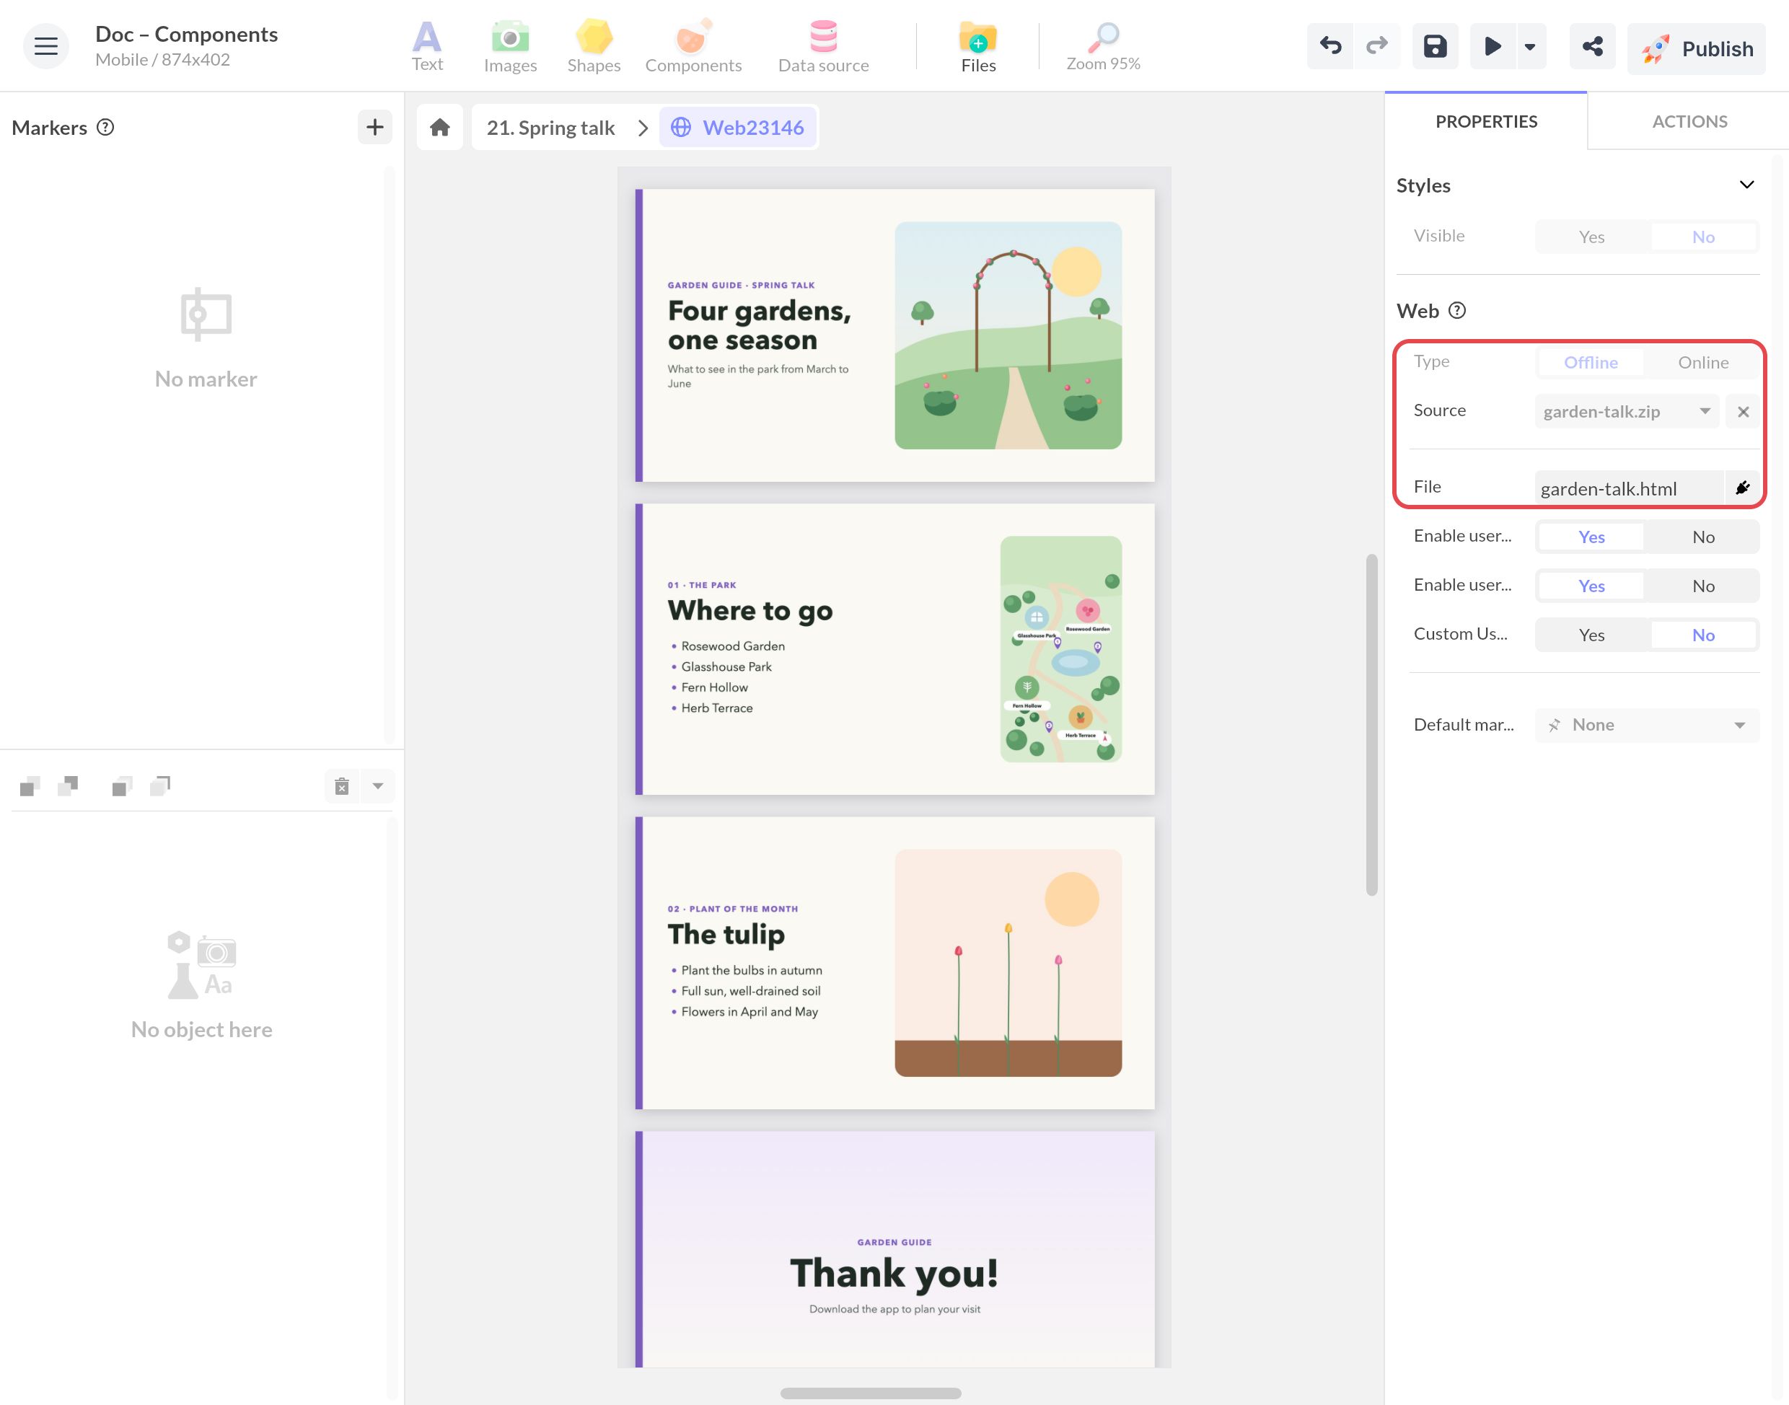Add a new marker with plus button
The width and height of the screenshot is (1789, 1405).
pyautogui.click(x=375, y=128)
